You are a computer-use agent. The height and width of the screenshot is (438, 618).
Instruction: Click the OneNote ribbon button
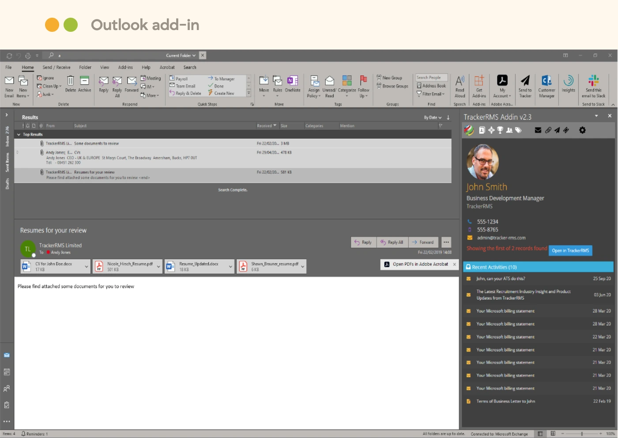(x=292, y=84)
